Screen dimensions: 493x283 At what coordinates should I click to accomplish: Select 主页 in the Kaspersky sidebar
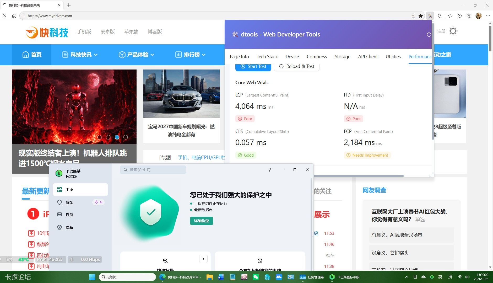(80, 190)
